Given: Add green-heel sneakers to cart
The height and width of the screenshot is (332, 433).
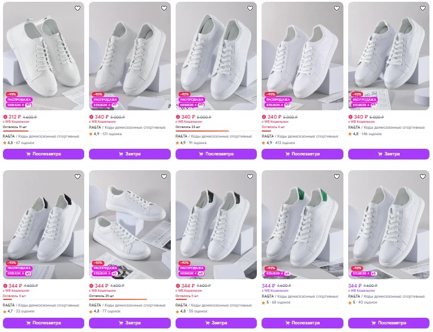Looking at the screenshot, I should coord(303,323).
